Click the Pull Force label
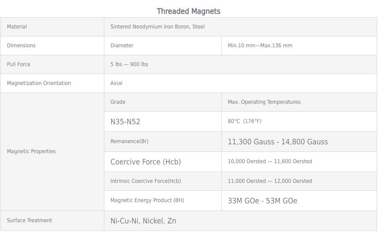391x241 pixels. click(x=18, y=64)
